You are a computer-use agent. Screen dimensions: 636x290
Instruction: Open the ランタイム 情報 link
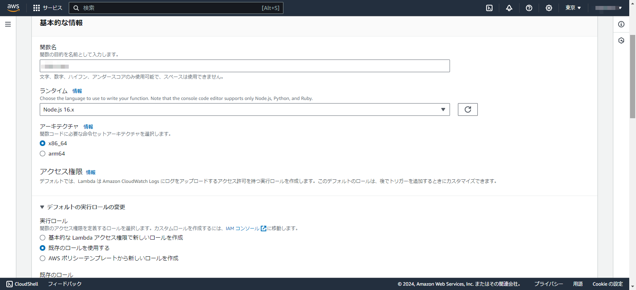(77, 91)
